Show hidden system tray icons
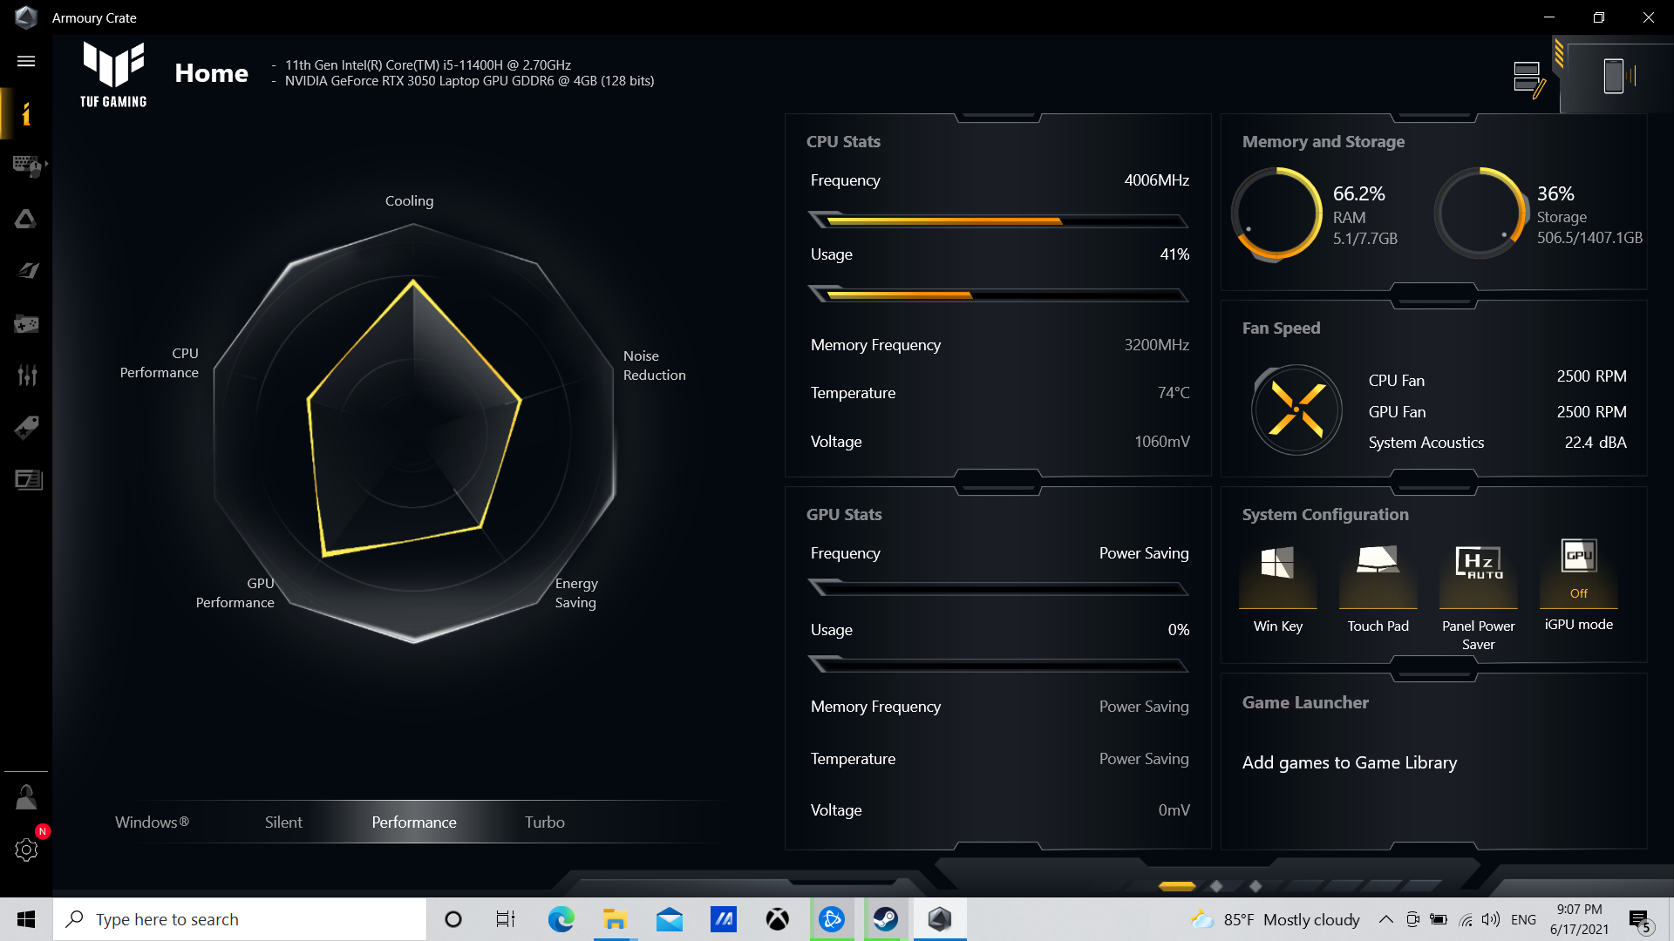The height and width of the screenshot is (941, 1674). [x=1385, y=919]
